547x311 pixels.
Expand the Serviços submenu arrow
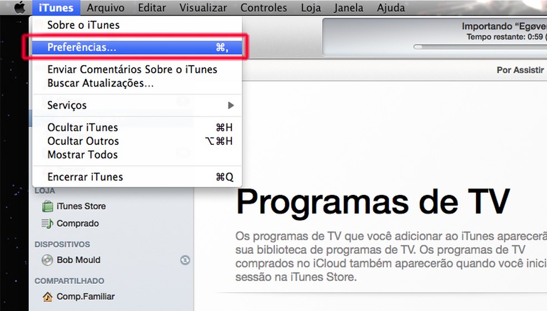[x=231, y=106]
